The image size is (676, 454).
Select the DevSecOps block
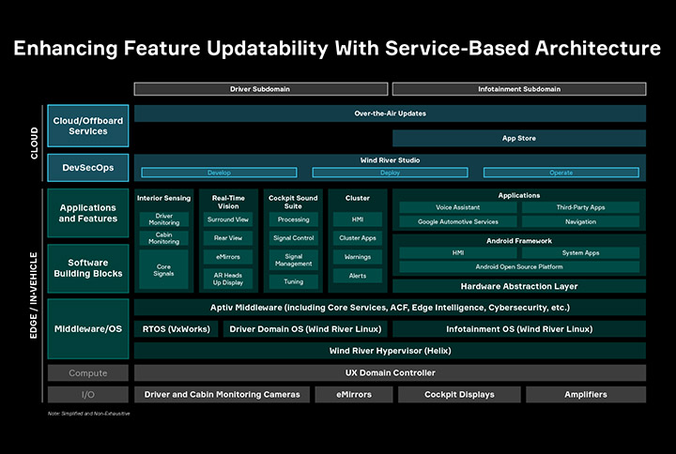coord(88,168)
